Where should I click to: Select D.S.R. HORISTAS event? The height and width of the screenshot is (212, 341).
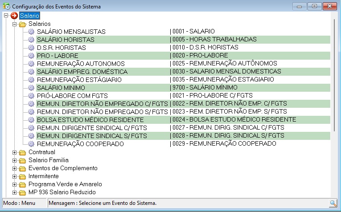(x=62, y=48)
